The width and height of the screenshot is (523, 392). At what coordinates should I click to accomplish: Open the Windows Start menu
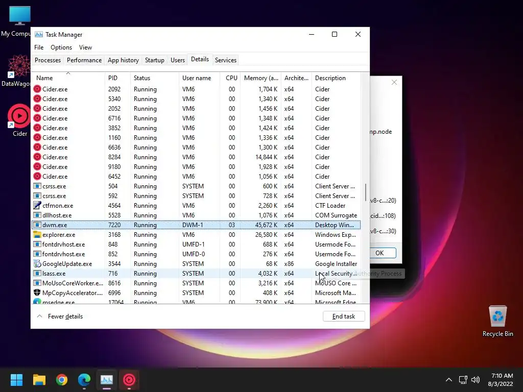(x=16, y=380)
